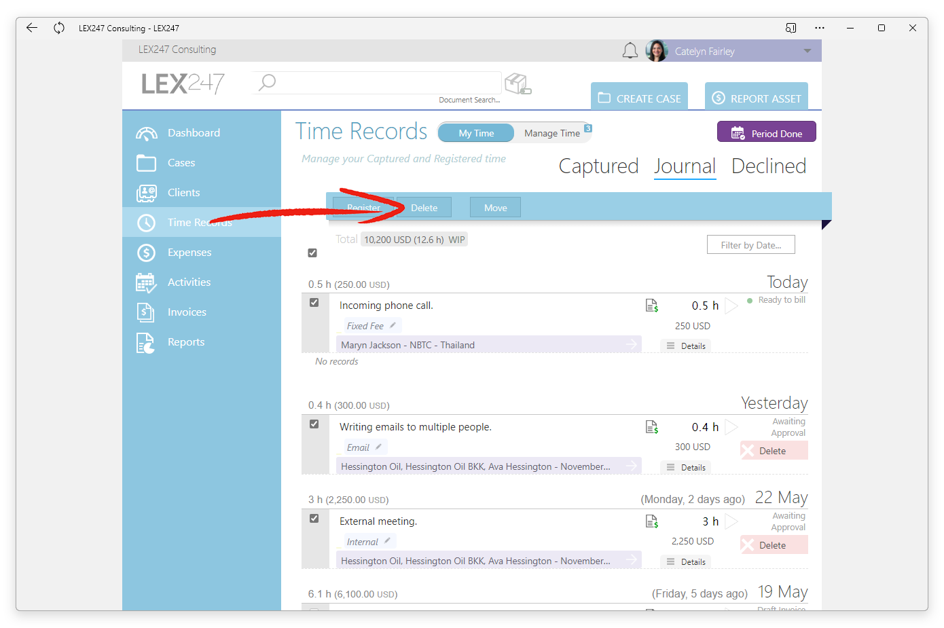The image size is (944, 628).
Task: Click the back arrow in title bar
Action: pyautogui.click(x=32, y=28)
